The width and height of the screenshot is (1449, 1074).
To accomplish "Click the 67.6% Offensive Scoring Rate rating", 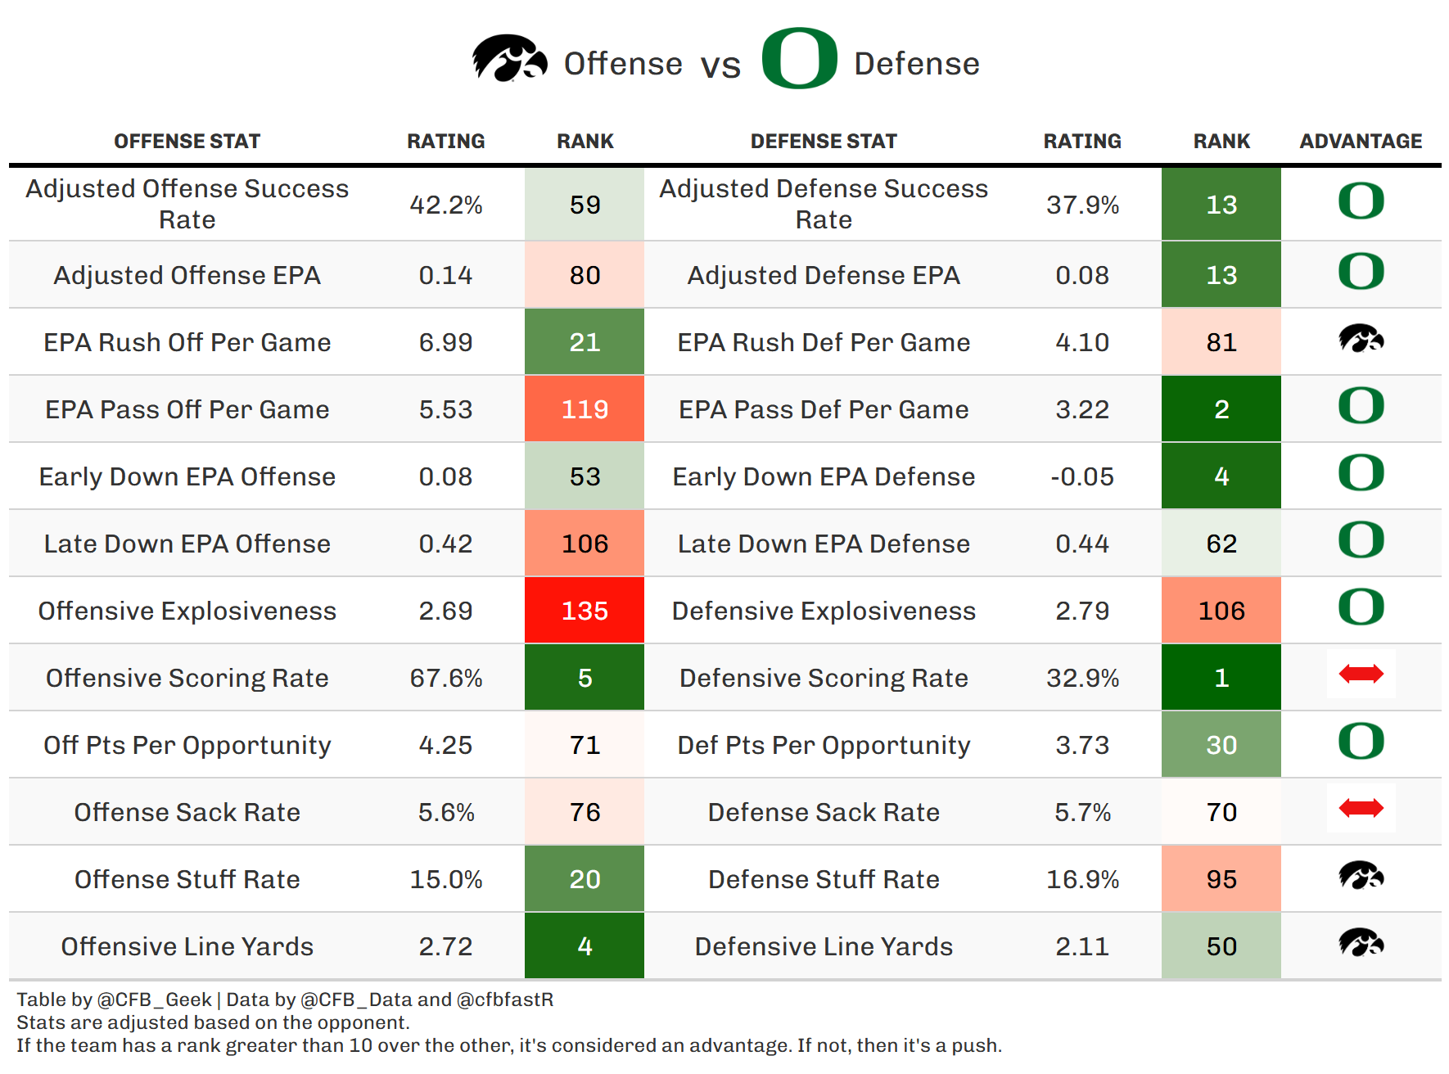I will pos(446,678).
